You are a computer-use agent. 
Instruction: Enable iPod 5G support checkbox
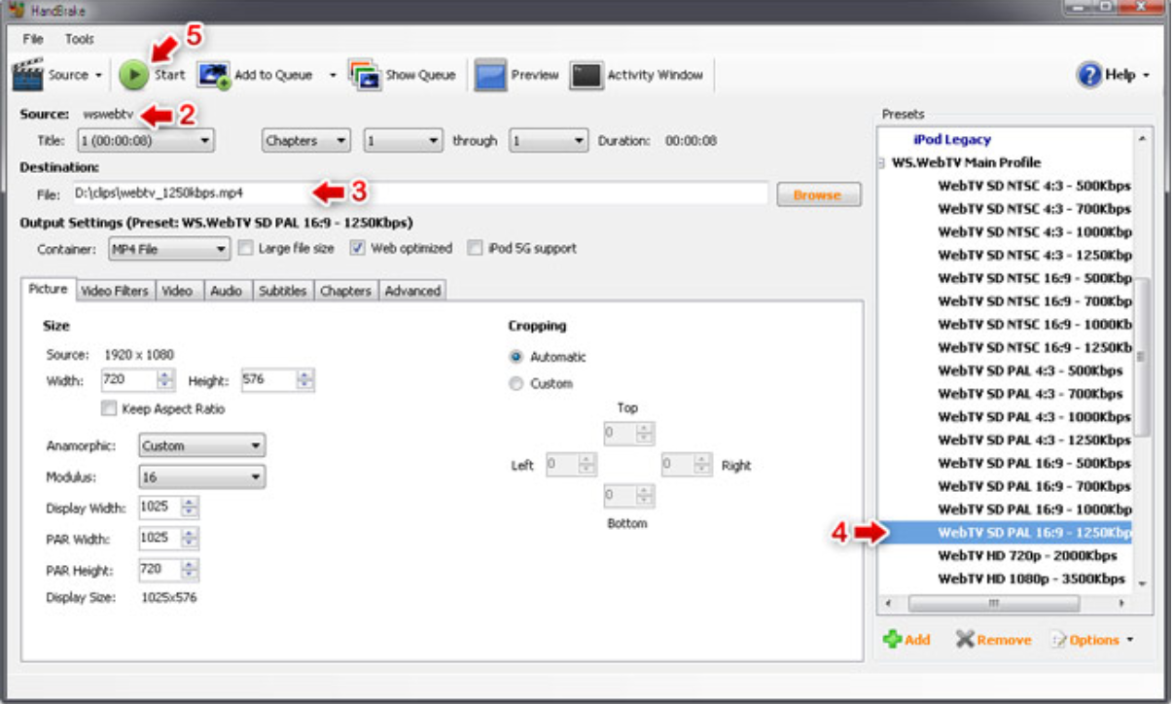click(x=475, y=248)
